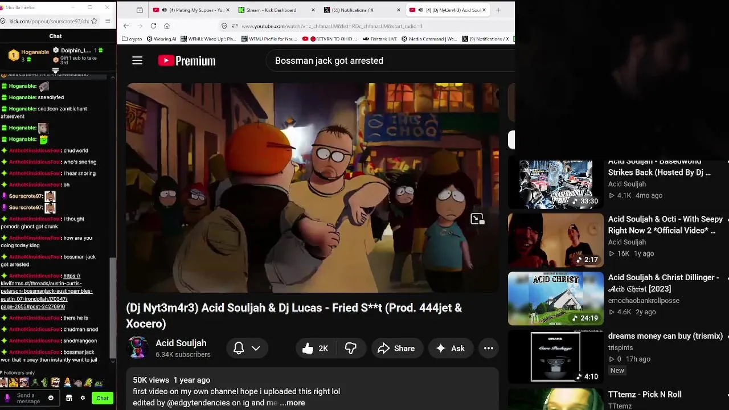
Task: Select the Dj Nyt3m4r3 Acid Souljah tab
Action: point(448,10)
